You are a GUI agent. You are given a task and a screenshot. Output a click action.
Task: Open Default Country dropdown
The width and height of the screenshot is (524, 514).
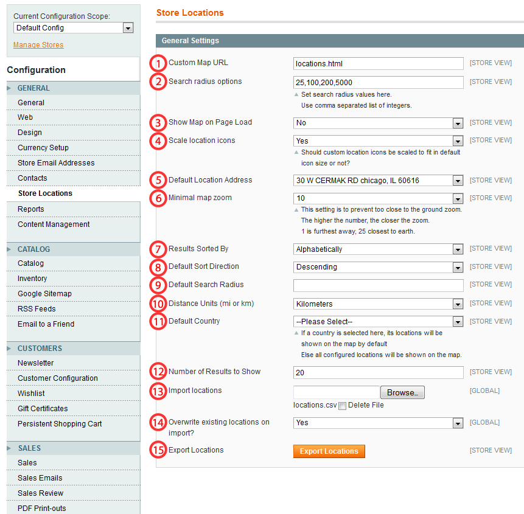379,322
